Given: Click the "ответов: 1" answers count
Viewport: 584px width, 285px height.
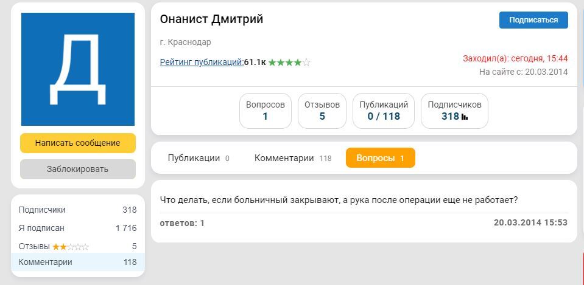Looking at the screenshot, I should pyautogui.click(x=182, y=223).
